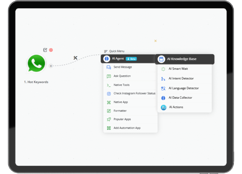The height and width of the screenshot is (174, 242).
Task: Click the Add Automation App icon
Action: click(109, 128)
